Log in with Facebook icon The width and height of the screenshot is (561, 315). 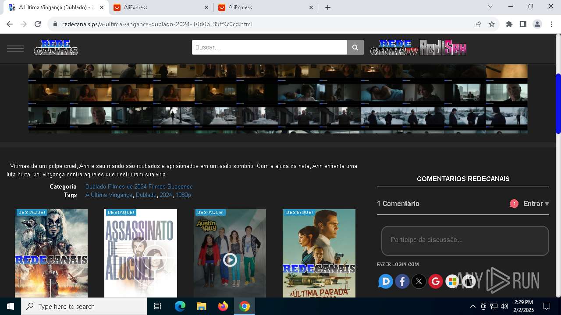pos(402,281)
